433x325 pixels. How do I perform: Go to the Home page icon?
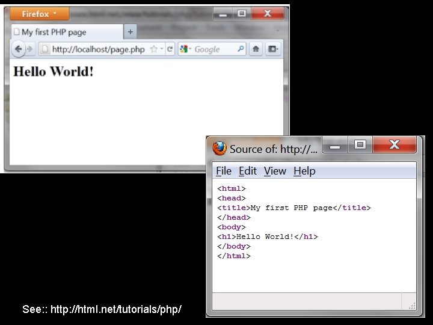pos(256,49)
